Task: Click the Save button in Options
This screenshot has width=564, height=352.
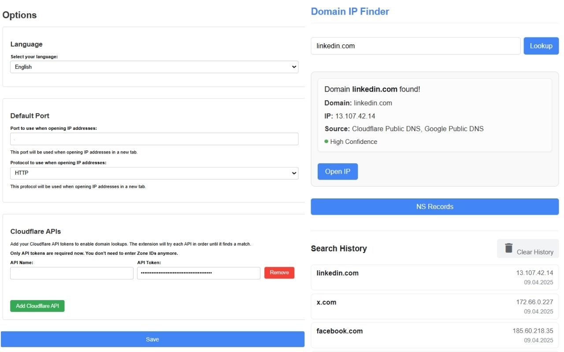Action: click(x=152, y=339)
